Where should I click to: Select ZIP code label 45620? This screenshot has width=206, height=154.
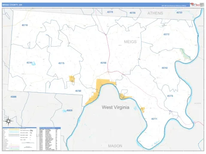click(70, 110)
